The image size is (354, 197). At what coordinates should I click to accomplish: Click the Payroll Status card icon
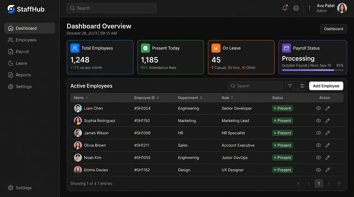pyautogui.click(x=286, y=48)
